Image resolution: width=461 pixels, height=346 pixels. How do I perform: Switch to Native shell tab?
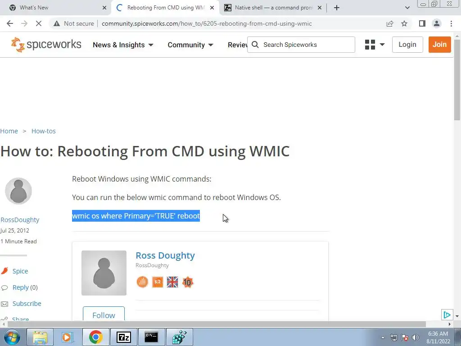[274, 8]
